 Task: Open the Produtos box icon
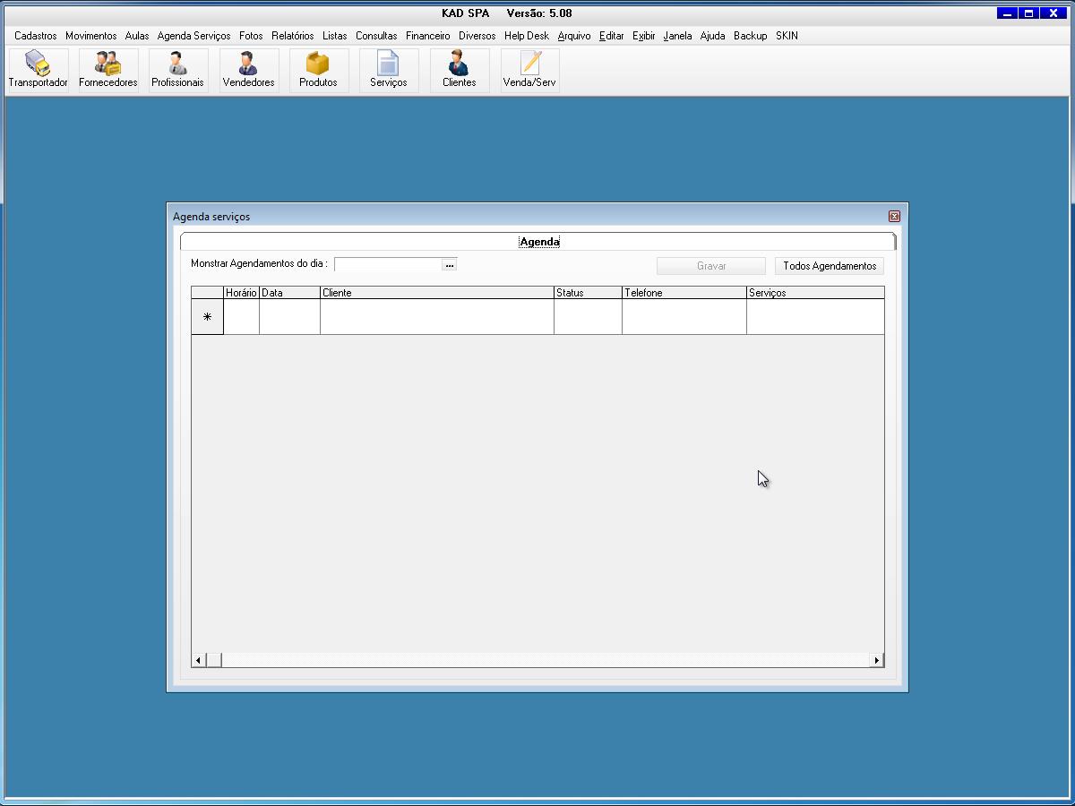click(318, 70)
